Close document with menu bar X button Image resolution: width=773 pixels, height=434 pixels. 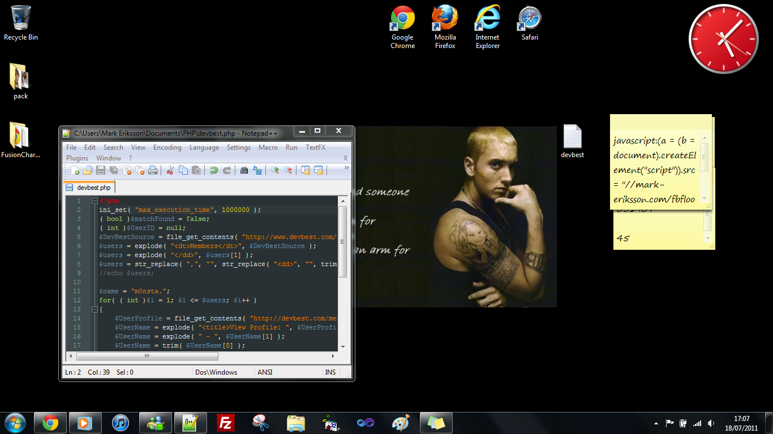[346, 158]
